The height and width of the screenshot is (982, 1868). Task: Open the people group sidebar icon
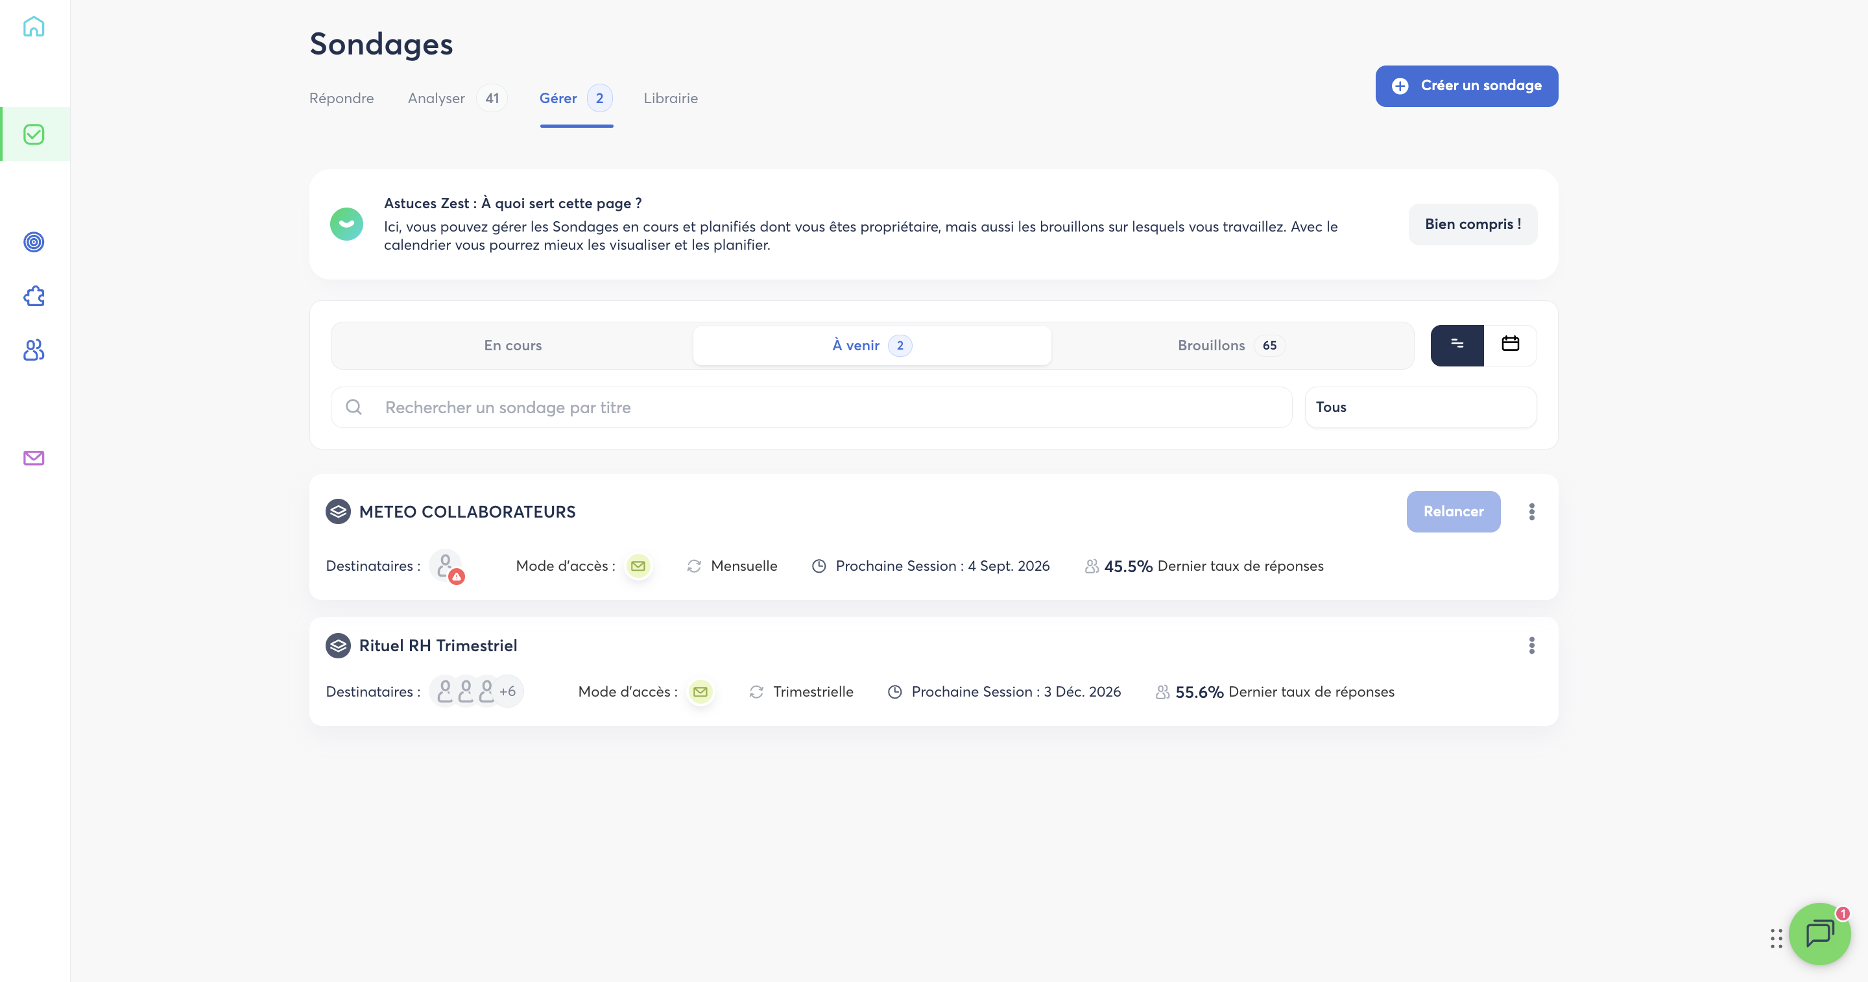[33, 350]
